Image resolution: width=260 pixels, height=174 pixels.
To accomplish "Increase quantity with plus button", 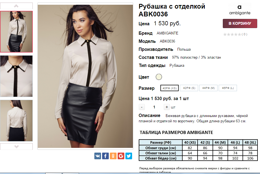I will point(167,107).
